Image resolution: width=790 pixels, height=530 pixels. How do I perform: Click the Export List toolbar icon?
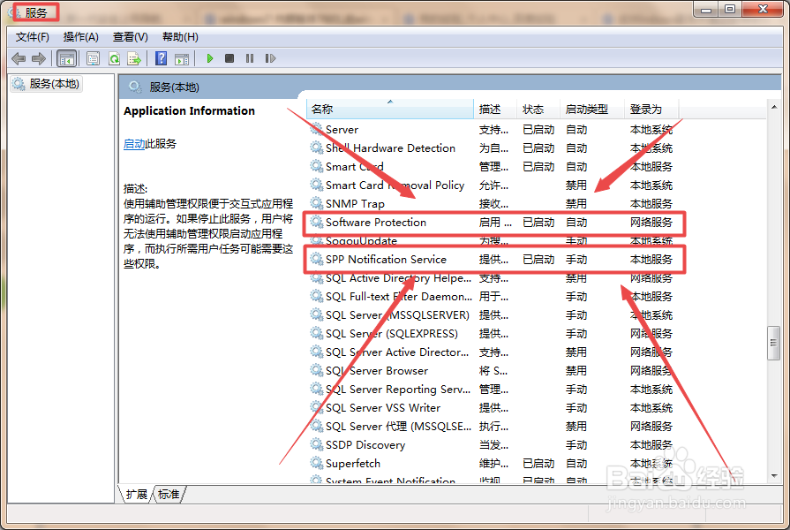pyautogui.click(x=135, y=58)
